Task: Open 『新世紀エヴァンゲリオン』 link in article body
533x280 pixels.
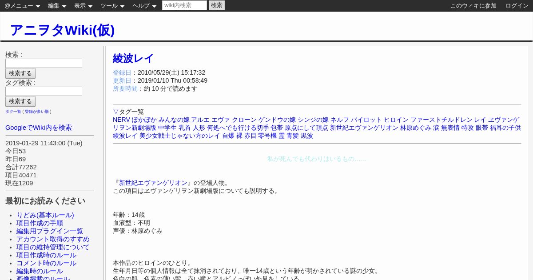Action: pyautogui.click(x=153, y=183)
